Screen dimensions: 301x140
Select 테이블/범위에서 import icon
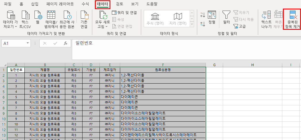(51, 15)
